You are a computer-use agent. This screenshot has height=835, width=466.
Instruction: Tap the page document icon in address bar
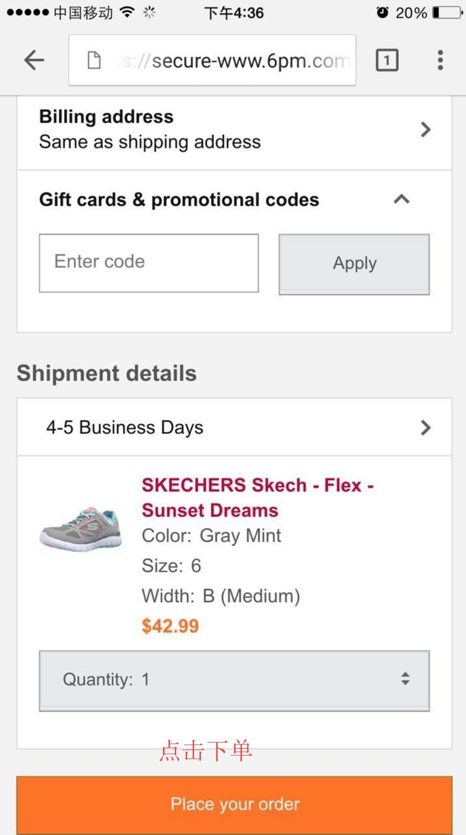pyautogui.click(x=94, y=60)
